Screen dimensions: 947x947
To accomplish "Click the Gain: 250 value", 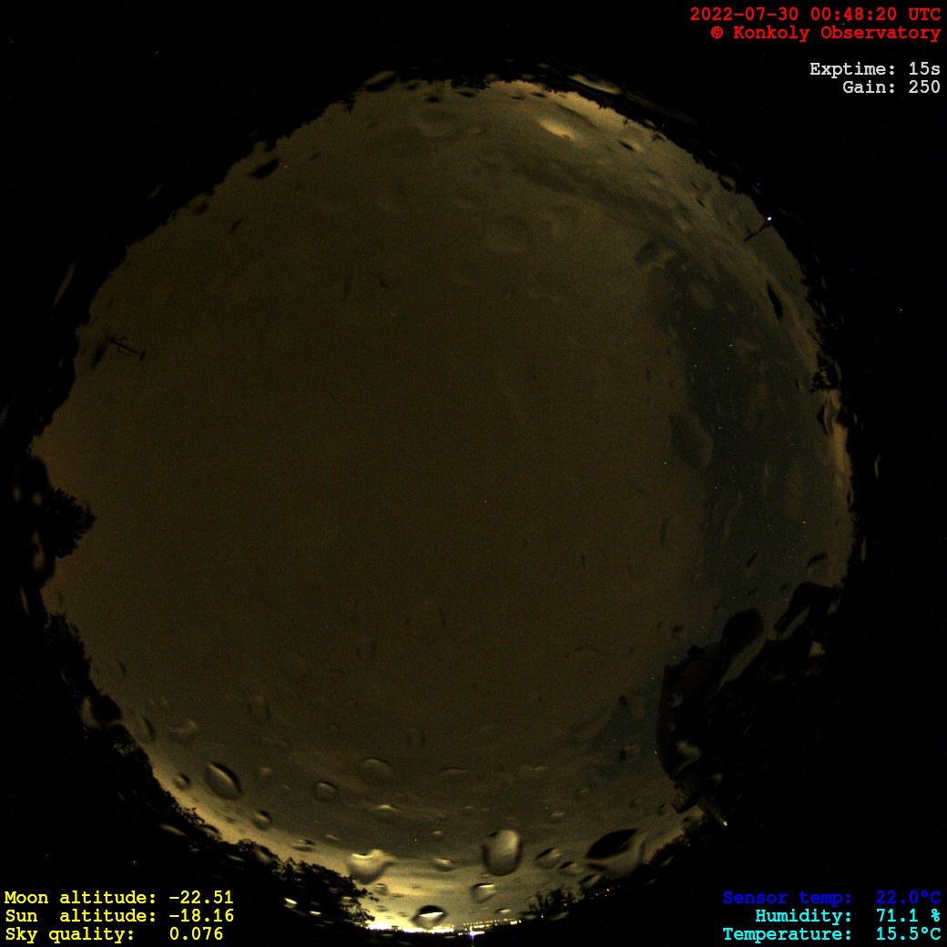I will 891,87.
